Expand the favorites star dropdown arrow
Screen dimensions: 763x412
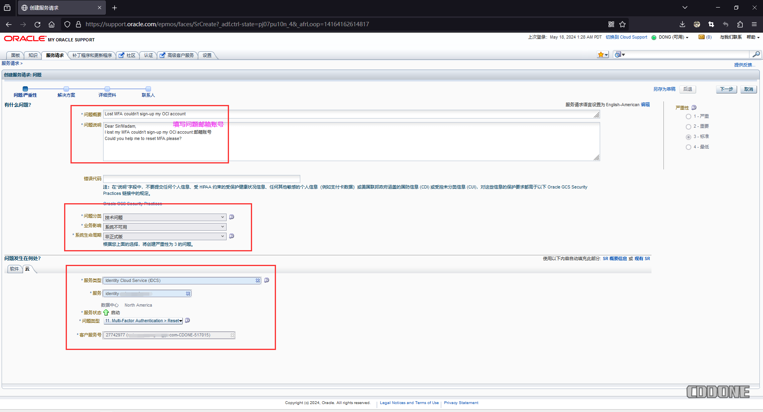point(606,55)
